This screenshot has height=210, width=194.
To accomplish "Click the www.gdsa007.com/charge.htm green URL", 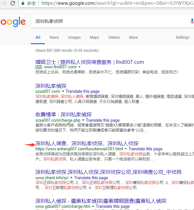I will pos(63,207).
